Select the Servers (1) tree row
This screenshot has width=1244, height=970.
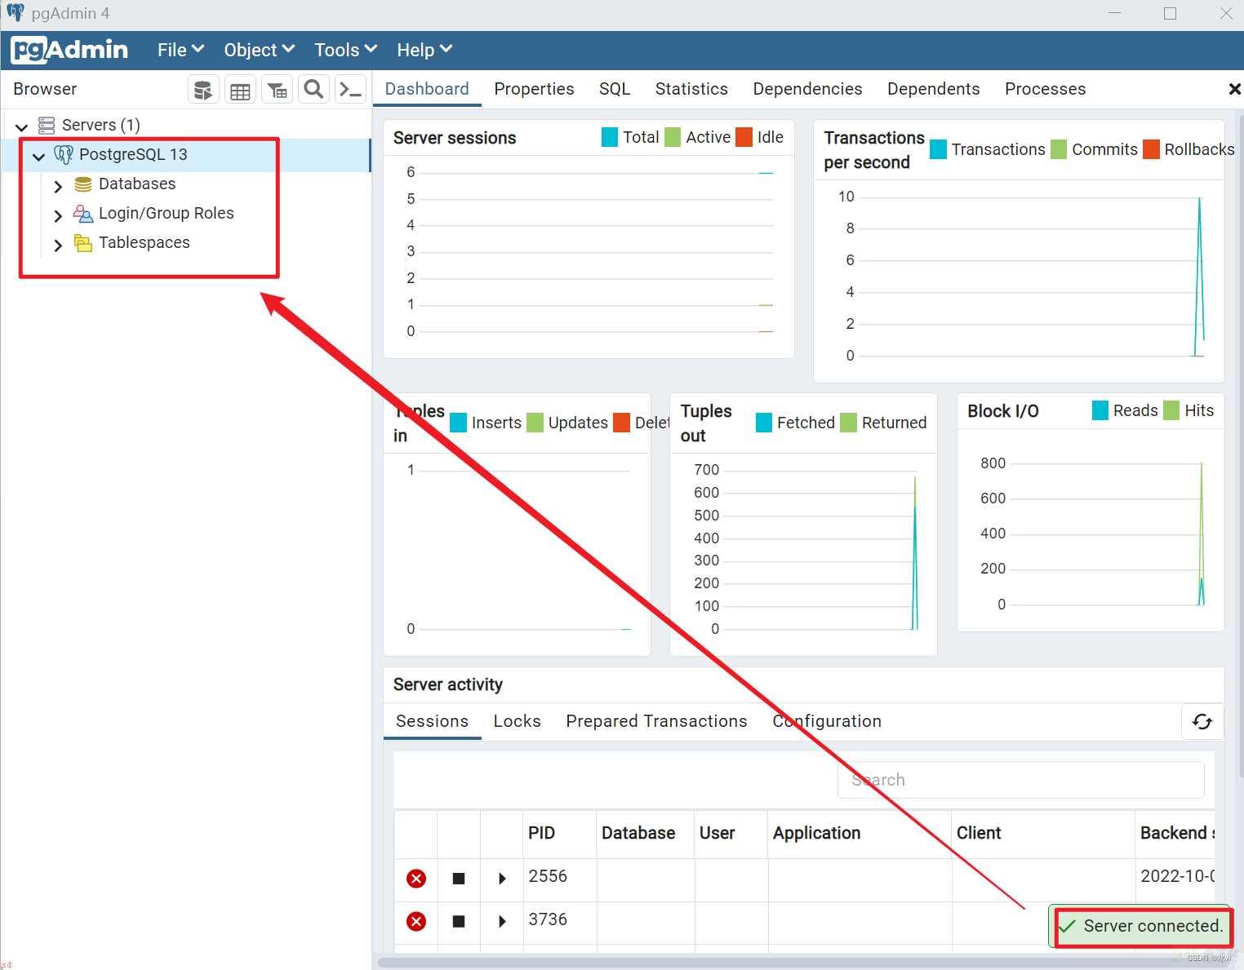click(x=186, y=125)
